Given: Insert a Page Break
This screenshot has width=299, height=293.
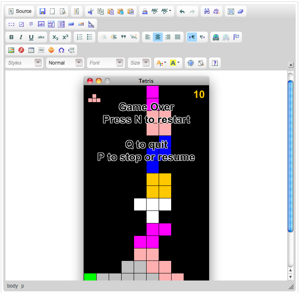Looking at the screenshot, I should pyautogui.click(x=71, y=50).
